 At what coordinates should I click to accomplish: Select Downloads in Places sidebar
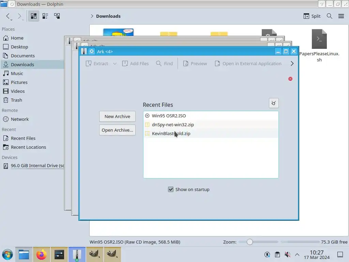(x=32, y=64)
